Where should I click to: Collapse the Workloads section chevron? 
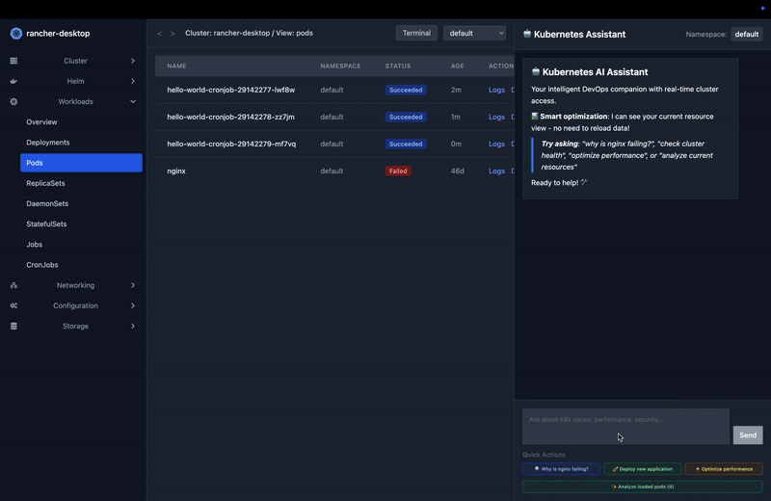pyautogui.click(x=133, y=102)
